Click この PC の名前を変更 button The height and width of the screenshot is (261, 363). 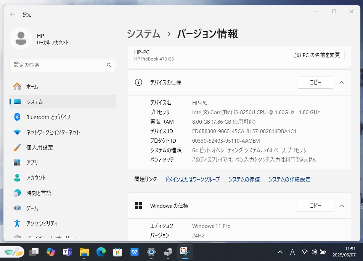[x=316, y=55]
